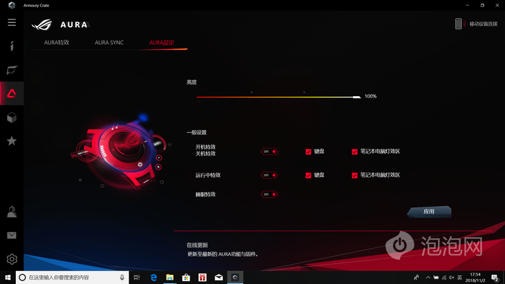Select the AURA lighting sidebar icon
The width and height of the screenshot is (505, 284).
[x=12, y=93]
